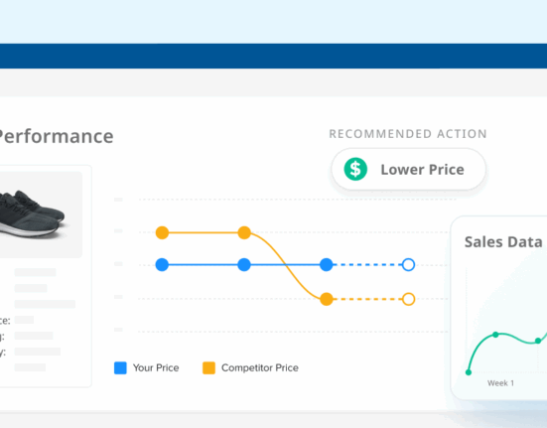The width and height of the screenshot is (547, 428).
Task: Click the Your Price legend label
Action: 156,367
